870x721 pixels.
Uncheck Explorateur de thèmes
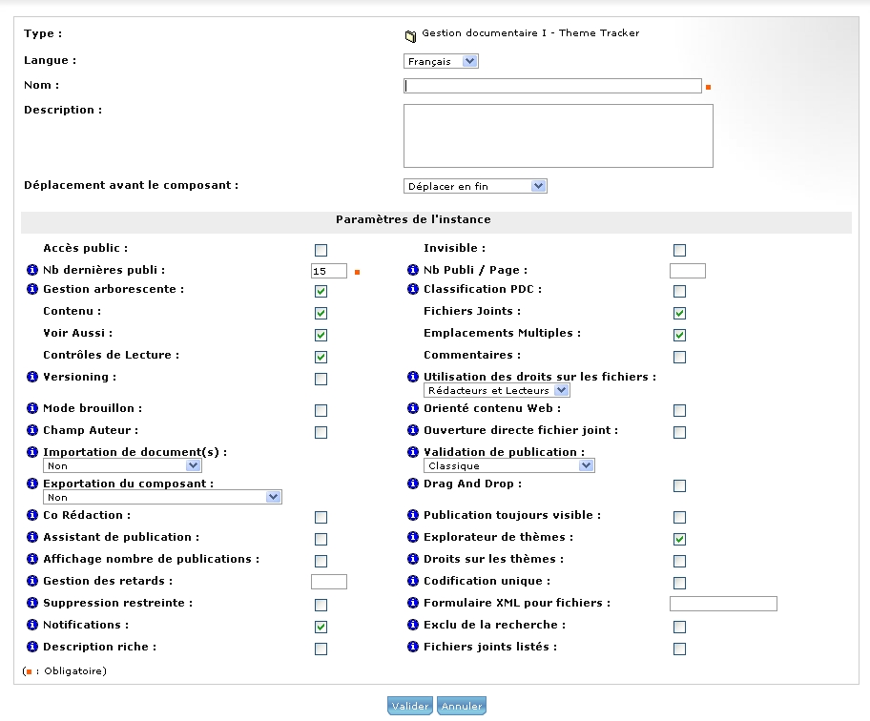[x=679, y=539]
